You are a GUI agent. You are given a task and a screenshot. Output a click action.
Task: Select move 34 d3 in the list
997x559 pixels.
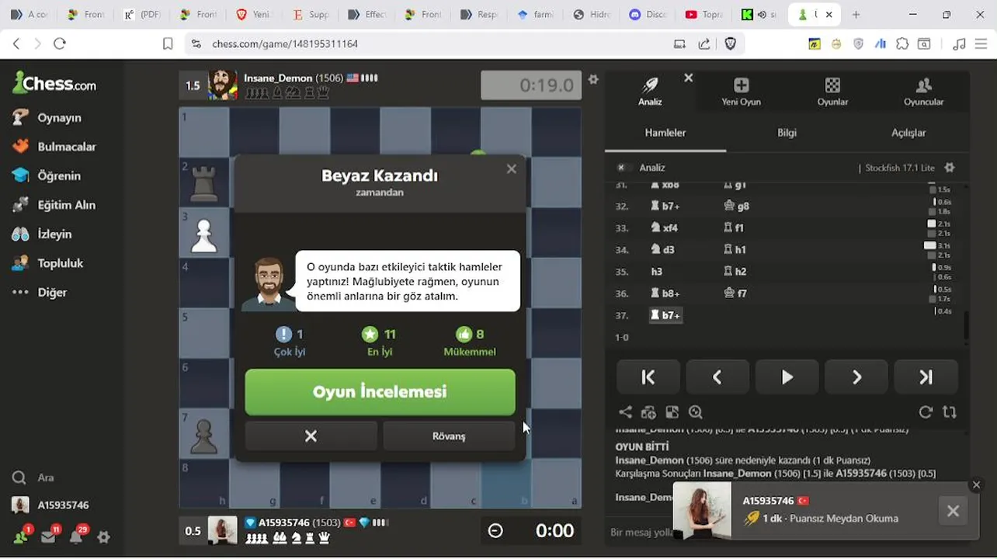click(x=664, y=250)
